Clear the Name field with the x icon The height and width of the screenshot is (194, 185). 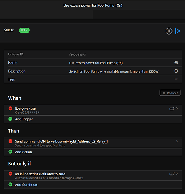(x=176, y=63)
